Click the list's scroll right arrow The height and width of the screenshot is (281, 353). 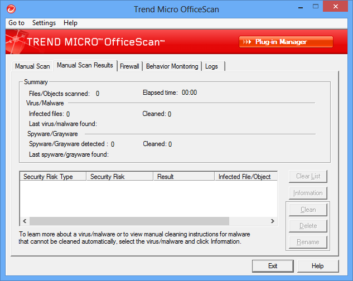[273, 221]
